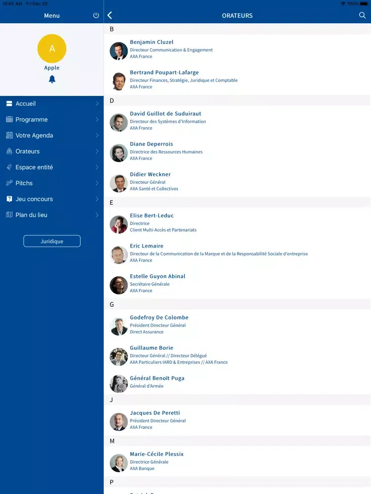Image resolution: width=371 pixels, height=494 pixels.
Task: Click the ORATEURS page title
Action: 237,15
